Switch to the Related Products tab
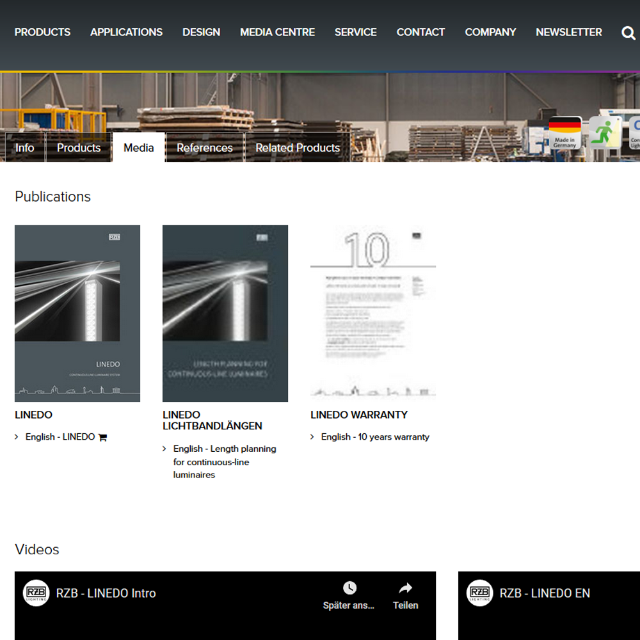The height and width of the screenshot is (640, 640). [x=298, y=147]
